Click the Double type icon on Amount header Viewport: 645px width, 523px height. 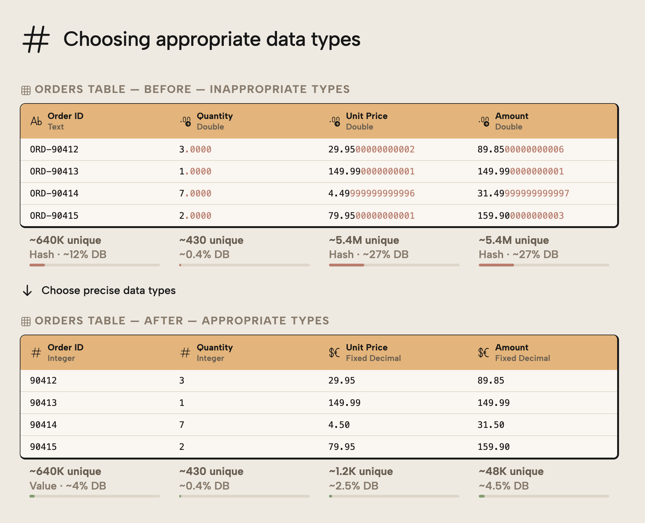click(483, 121)
